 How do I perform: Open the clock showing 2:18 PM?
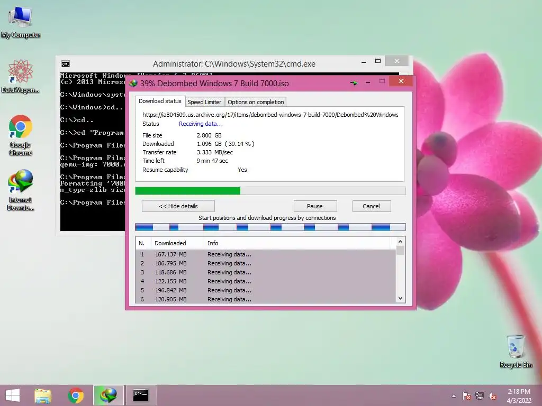click(519, 396)
